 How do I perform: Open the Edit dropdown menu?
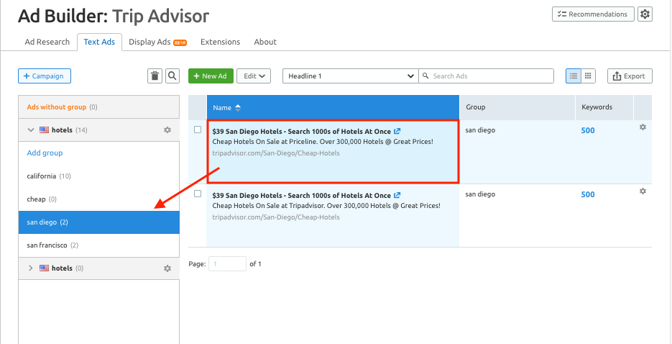point(254,76)
